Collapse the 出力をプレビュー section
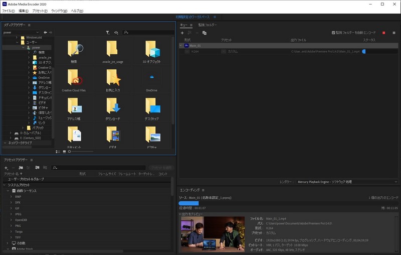This screenshot has width=401, height=255. tap(180, 214)
